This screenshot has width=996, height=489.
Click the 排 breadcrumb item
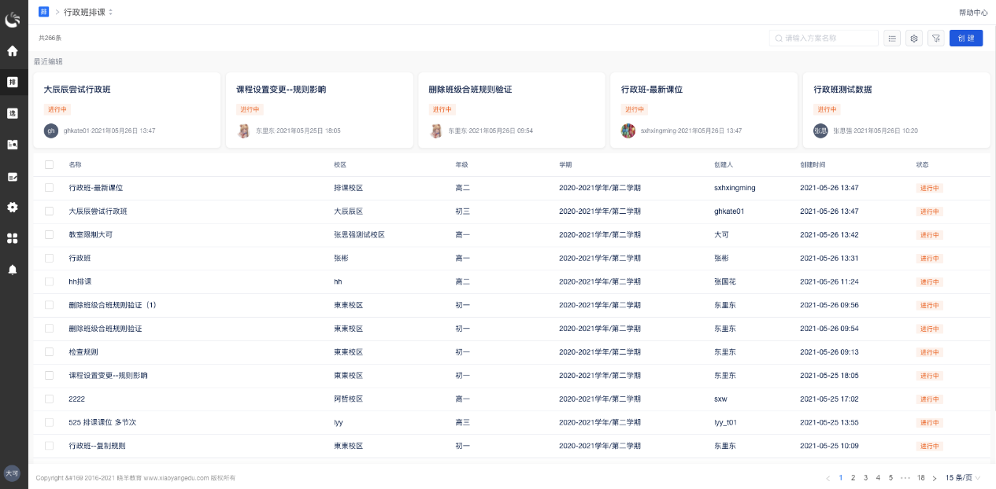43,13
